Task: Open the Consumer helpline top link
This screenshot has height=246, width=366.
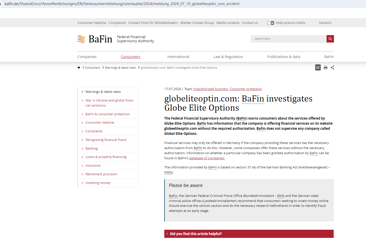Action: click(x=92, y=23)
